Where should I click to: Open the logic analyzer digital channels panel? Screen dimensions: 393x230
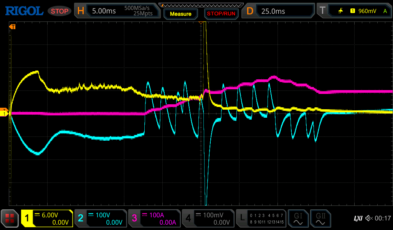[x=261, y=219]
